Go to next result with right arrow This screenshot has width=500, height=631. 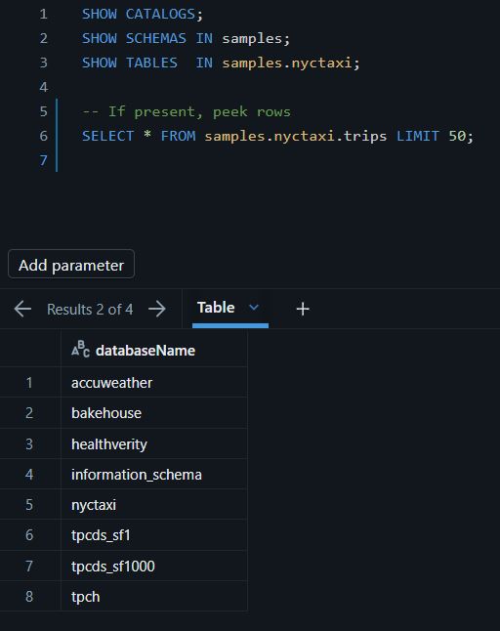157,309
